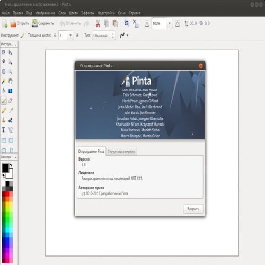Click the zoom 100% input field
This screenshot has width=265, height=265.
pos(159,23)
